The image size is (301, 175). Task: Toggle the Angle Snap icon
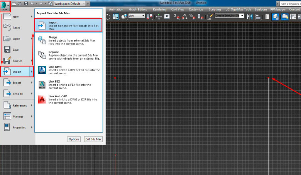(184, 17)
